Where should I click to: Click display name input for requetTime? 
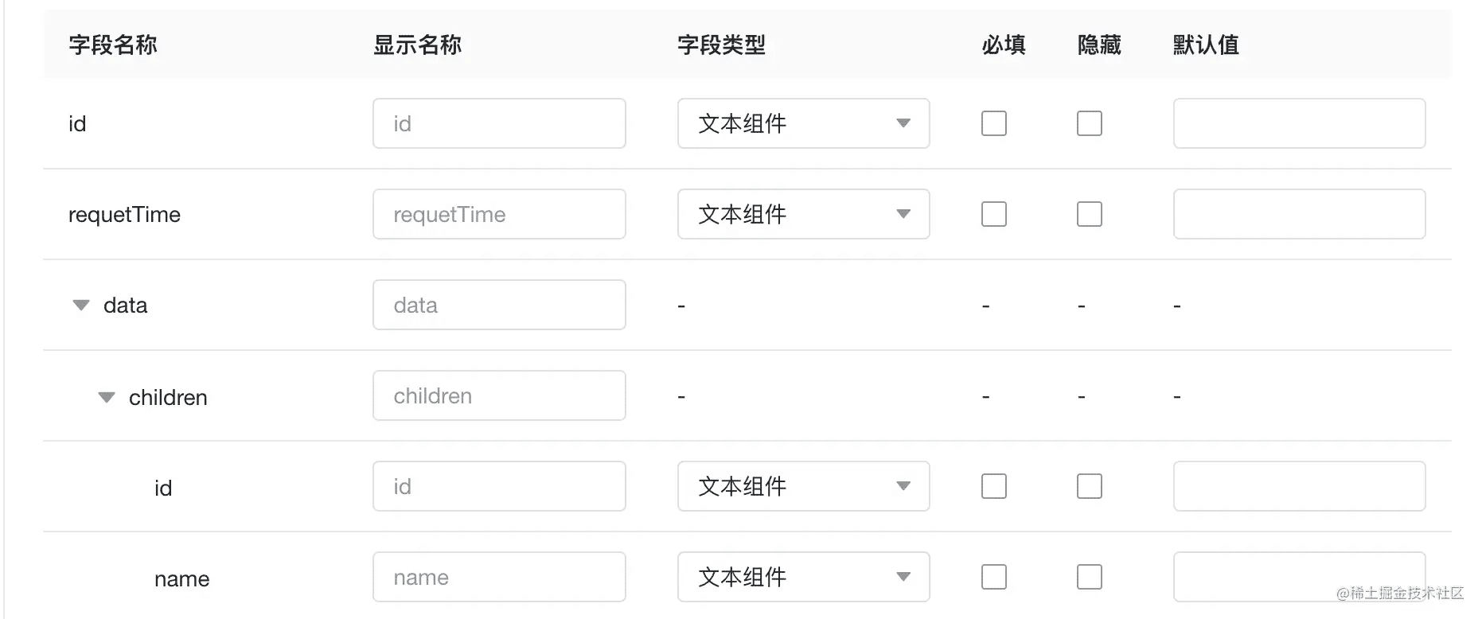pyautogui.click(x=499, y=214)
